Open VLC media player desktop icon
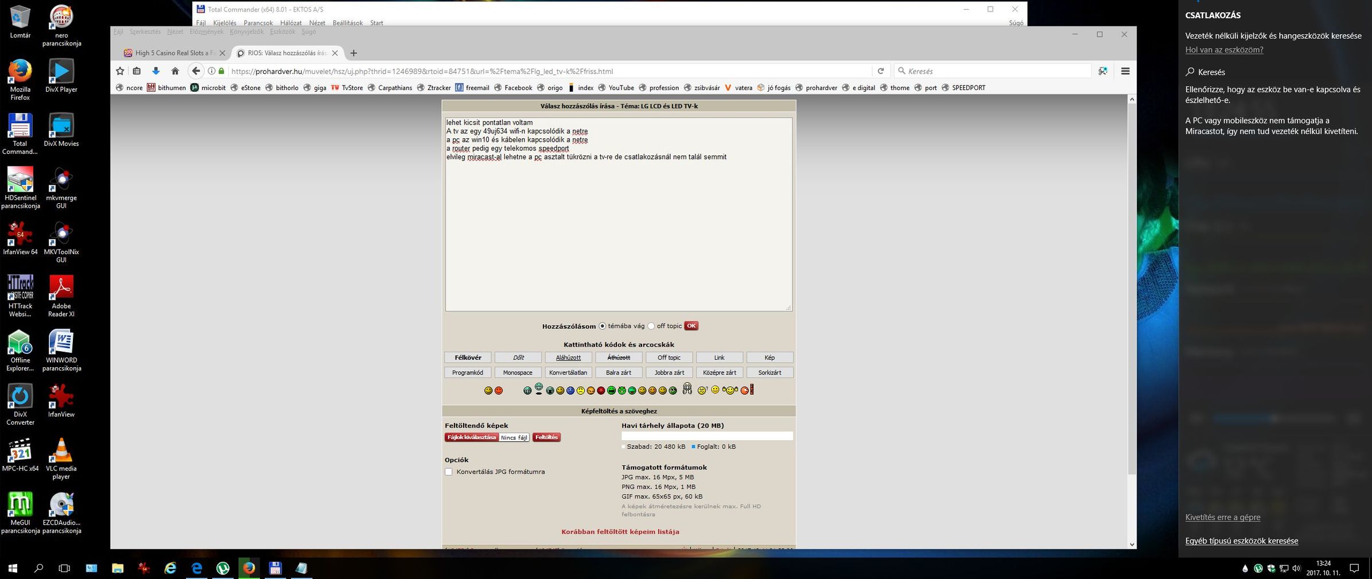The image size is (1372, 579). coord(61,458)
